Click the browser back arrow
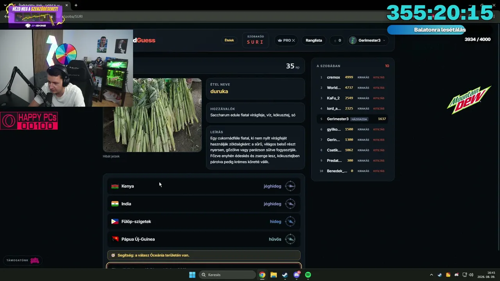 (x=6, y=16)
